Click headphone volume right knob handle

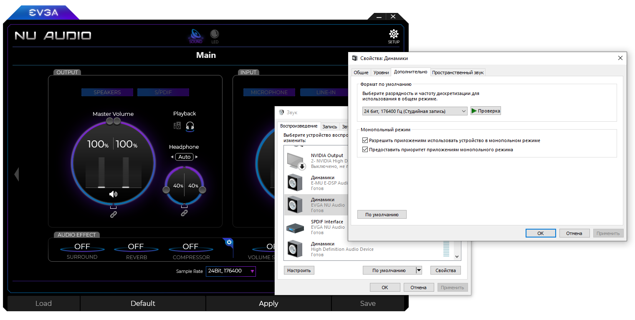pos(202,190)
